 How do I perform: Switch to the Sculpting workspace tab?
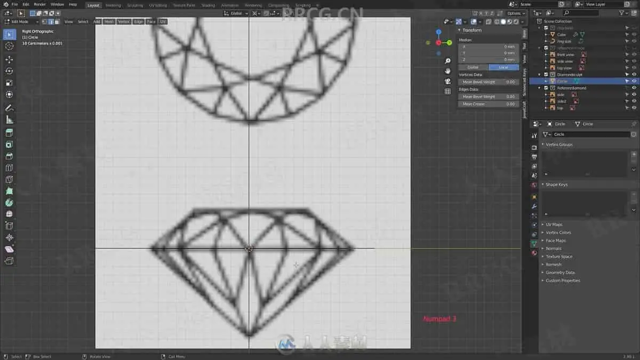coord(135,5)
